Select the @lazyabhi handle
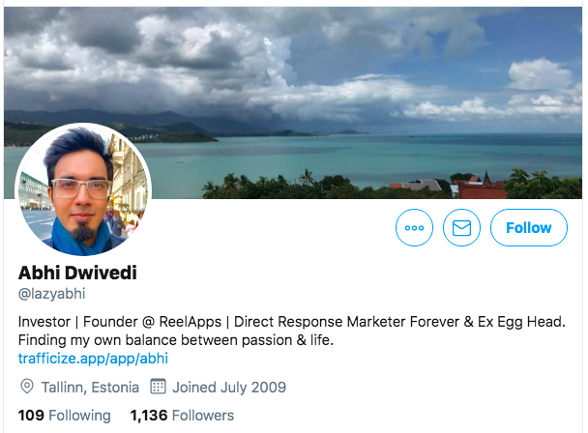This screenshot has height=433, width=588. click(52, 294)
